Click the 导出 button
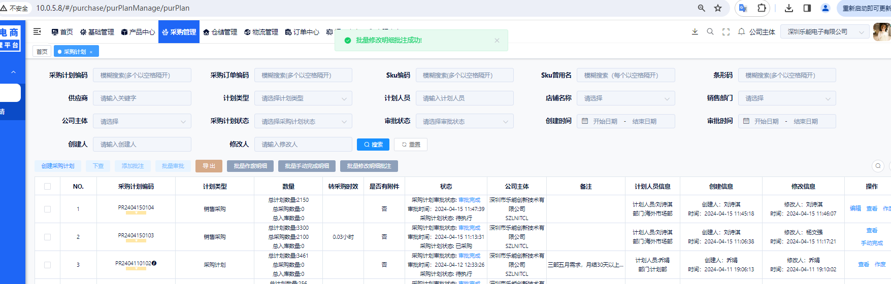Image resolution: width=891 pixels, height=284 pixels. 209,166
